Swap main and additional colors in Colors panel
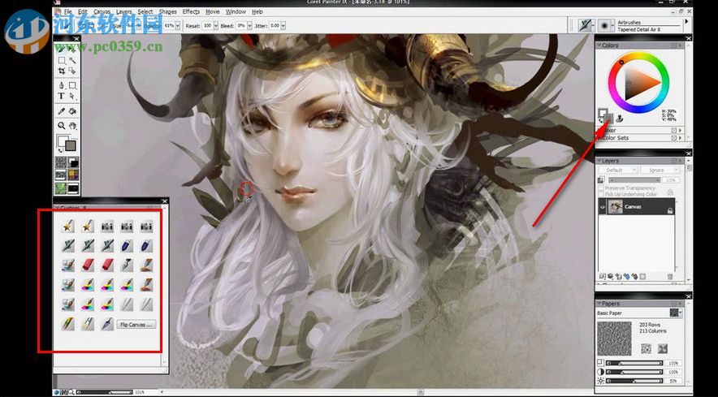Viewport: 718px width, 397px height. pyautogui.click(x=601, y=121)
